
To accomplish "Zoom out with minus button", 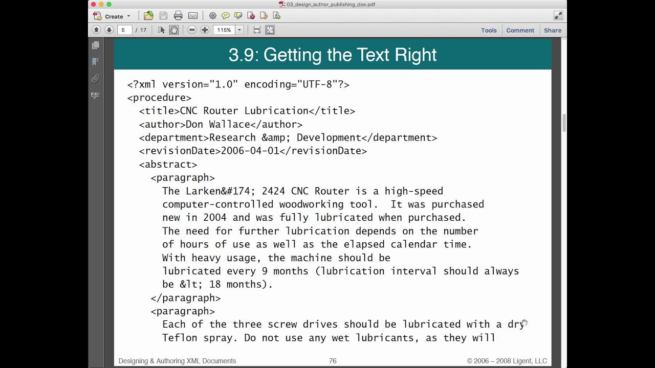I will coord(192,30).
